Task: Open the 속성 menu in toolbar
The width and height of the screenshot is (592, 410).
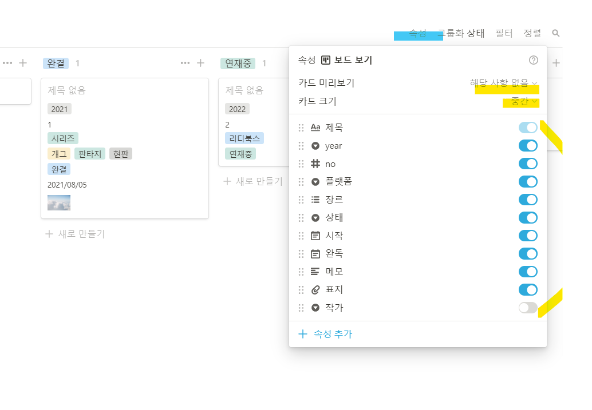Action: coord(417,33)
